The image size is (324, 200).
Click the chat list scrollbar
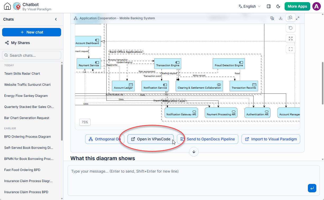click(x=62, y=102)
